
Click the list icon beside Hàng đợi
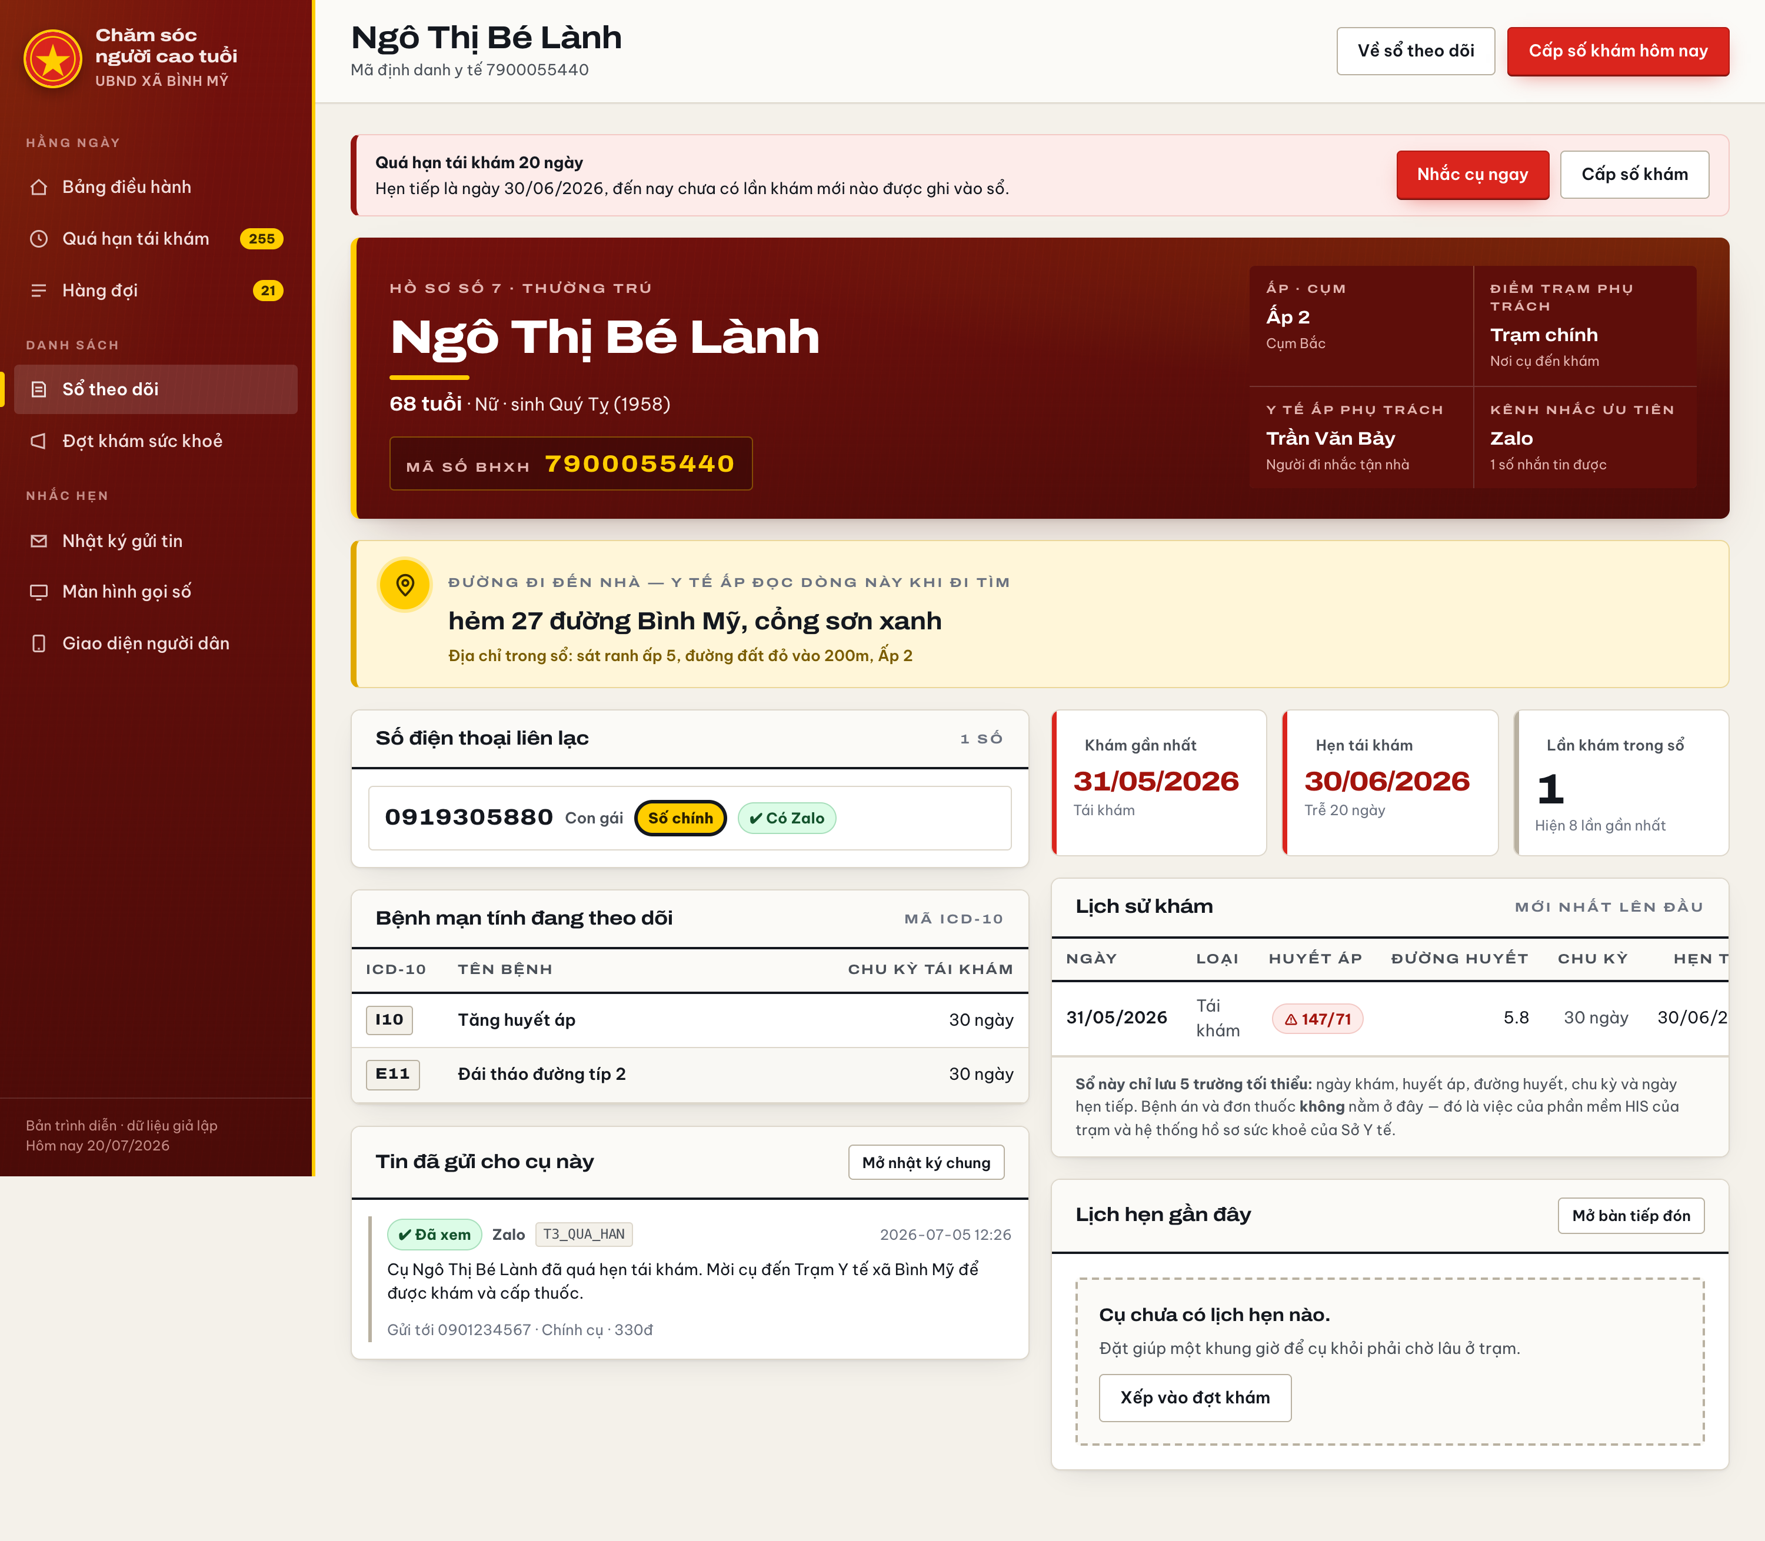coord(39,291)
